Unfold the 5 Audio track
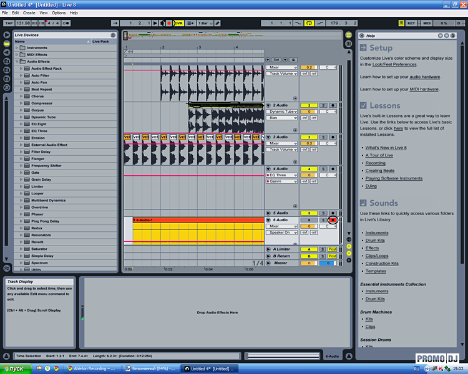The image size is (468, 374). (268, 213)
